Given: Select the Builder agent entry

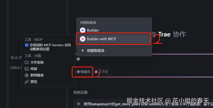Looking at the screenshot, I should point(114,30).
